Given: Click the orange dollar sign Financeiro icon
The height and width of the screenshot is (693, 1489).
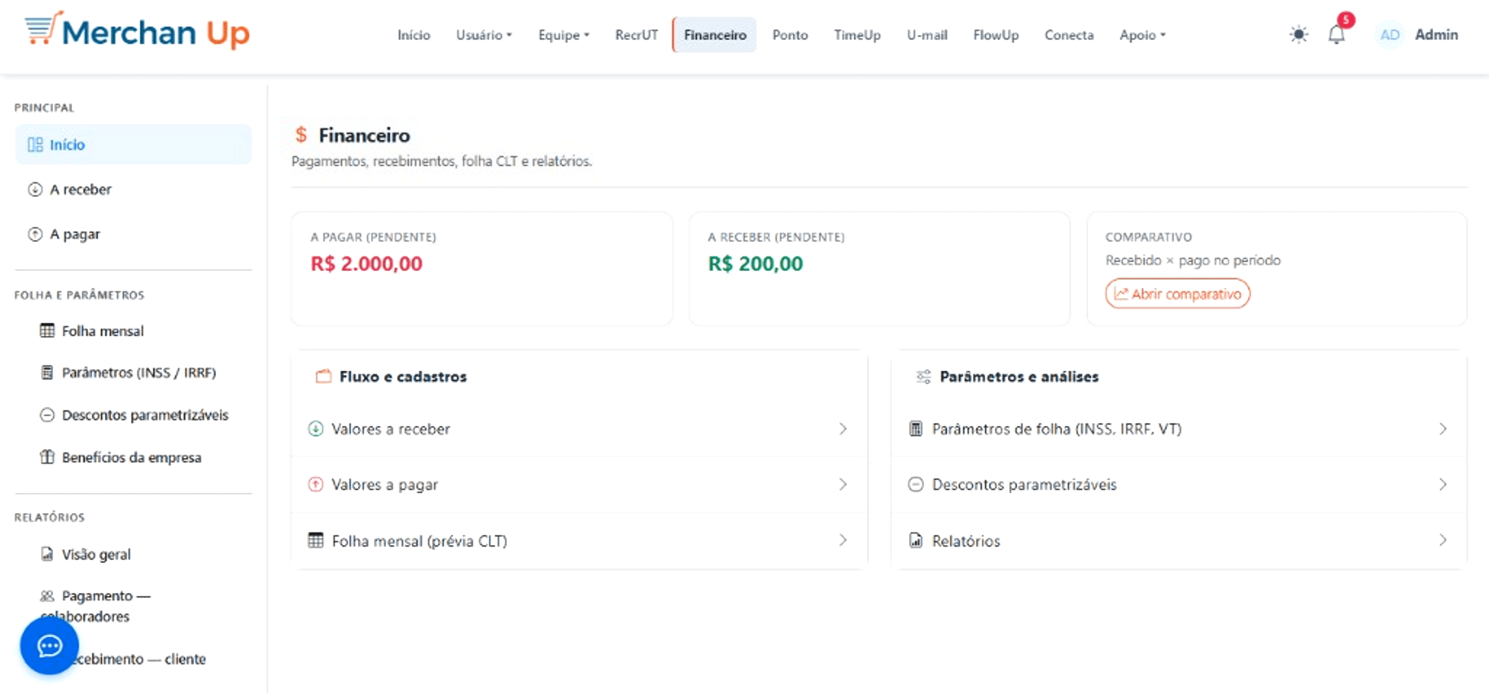Looking at the screenshot, I should point(301,134).
